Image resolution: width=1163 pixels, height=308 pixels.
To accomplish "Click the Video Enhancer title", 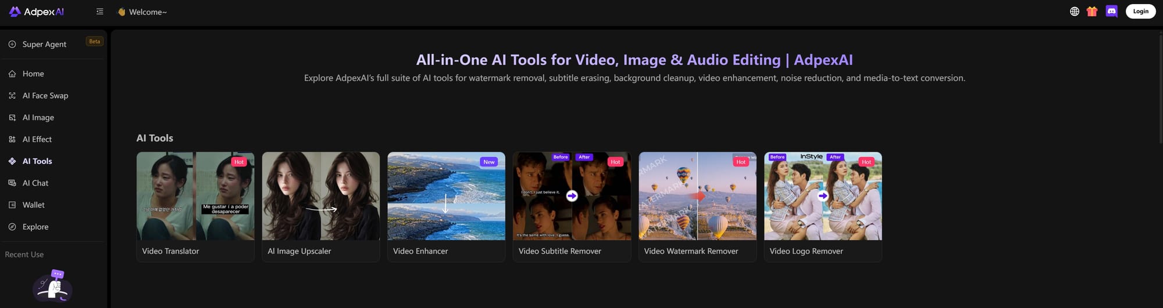I will point(420,251).
